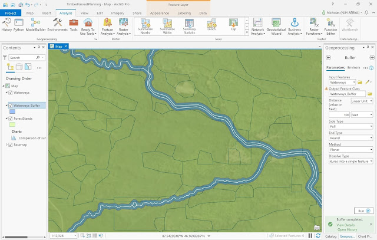Click View Details link
Image resolution: width=377 pixels, height=240 pixels.
pyautogui.click(x=345, y=225)
